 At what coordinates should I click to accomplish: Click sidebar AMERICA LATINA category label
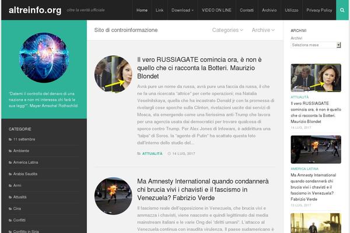[304, 169]
